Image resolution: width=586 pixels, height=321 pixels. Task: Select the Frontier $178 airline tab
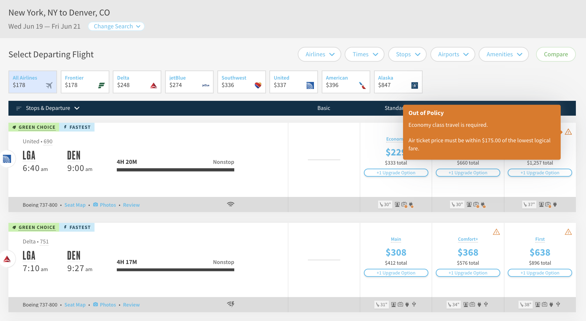(85, 82)
